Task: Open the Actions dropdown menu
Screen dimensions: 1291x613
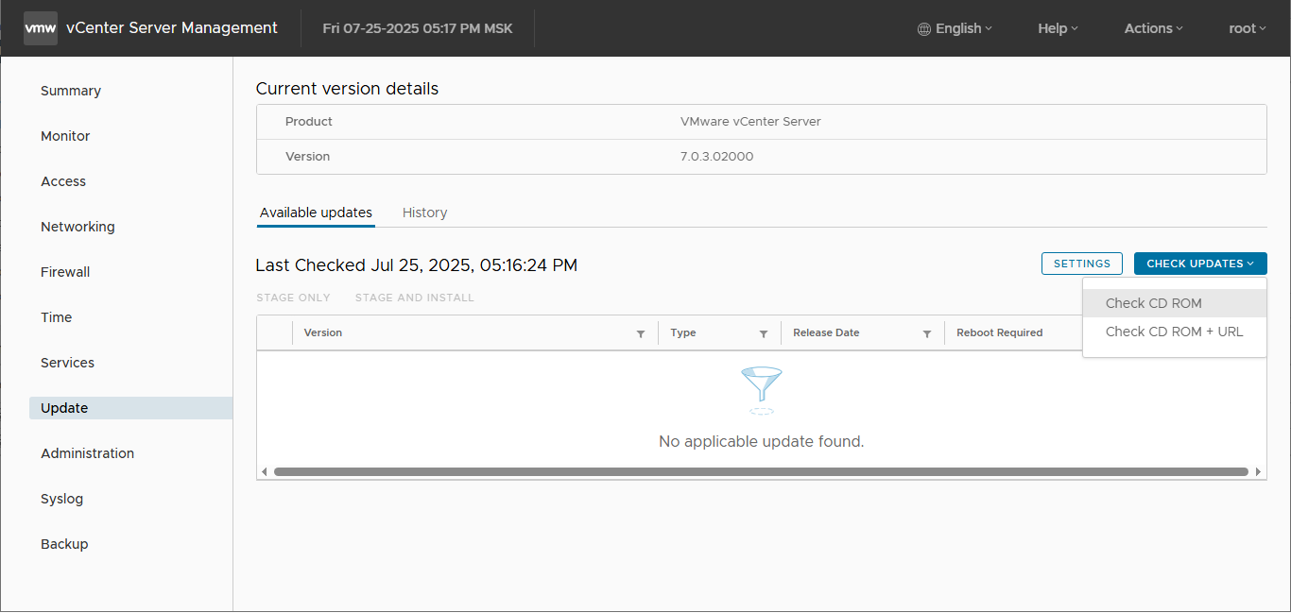Action: (x=1153, y=28)
